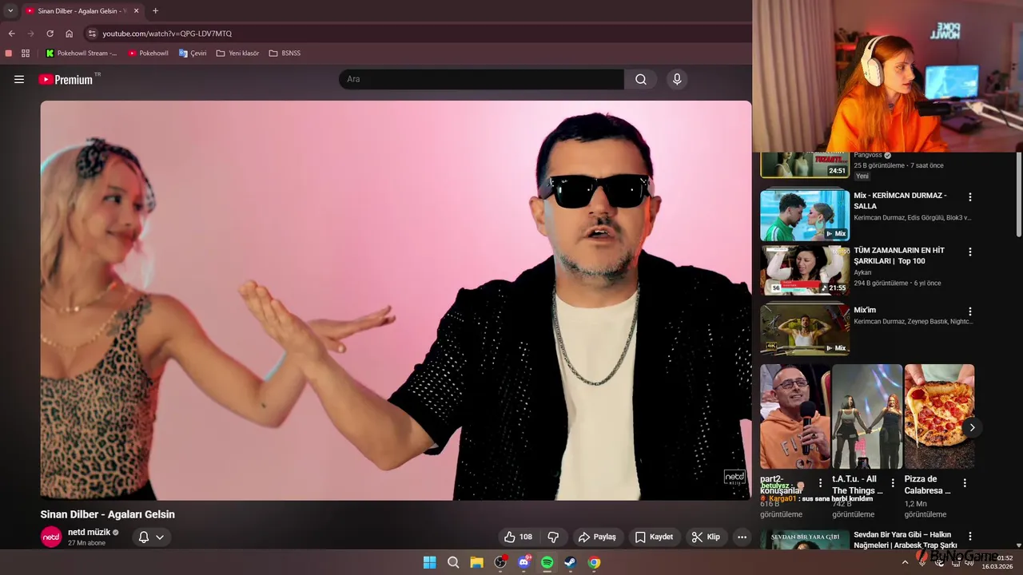Open options for Top 100 video
The image size is (1023, 575).
[970, 252]
